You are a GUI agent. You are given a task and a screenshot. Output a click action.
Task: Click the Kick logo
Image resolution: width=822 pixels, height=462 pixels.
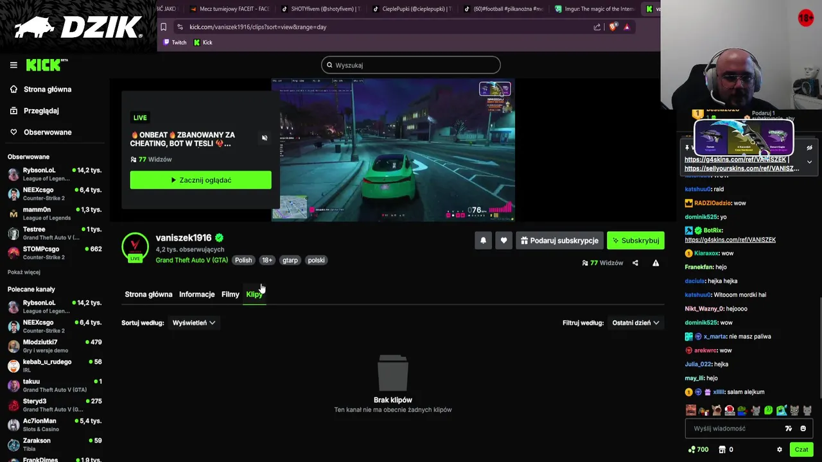tap(46, 65)
